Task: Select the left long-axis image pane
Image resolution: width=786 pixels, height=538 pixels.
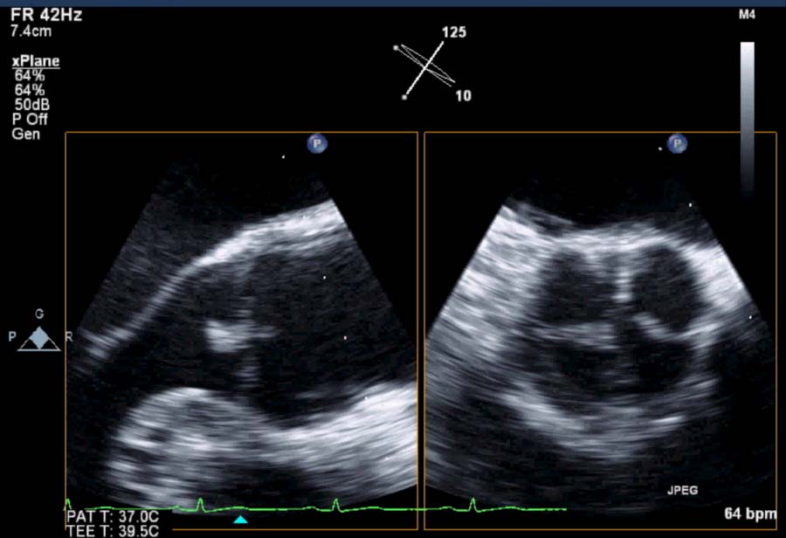Action: pyautogui.click(x=241, y=332)
